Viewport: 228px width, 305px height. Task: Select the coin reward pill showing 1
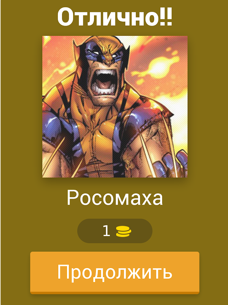(x=115, y=231)
